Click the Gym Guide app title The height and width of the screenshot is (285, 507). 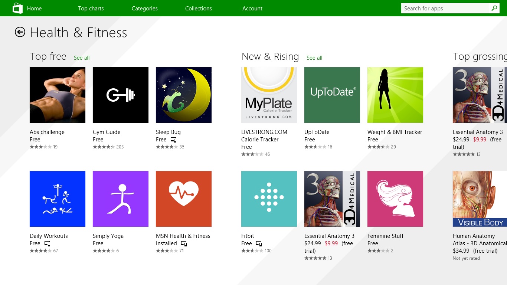pyautogui.click(x=107, y=132)
